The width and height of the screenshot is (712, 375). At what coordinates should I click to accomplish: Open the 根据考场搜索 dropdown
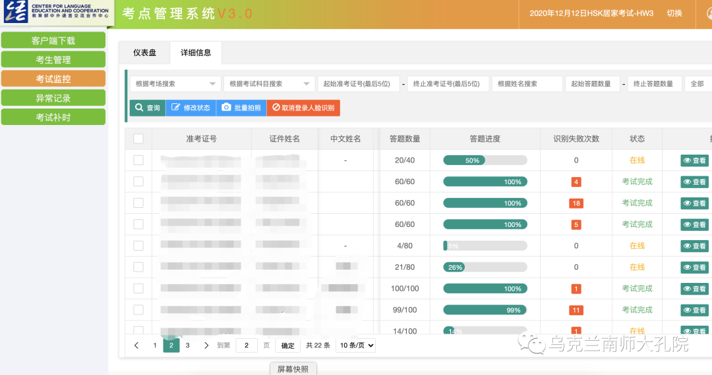[175, 84]
